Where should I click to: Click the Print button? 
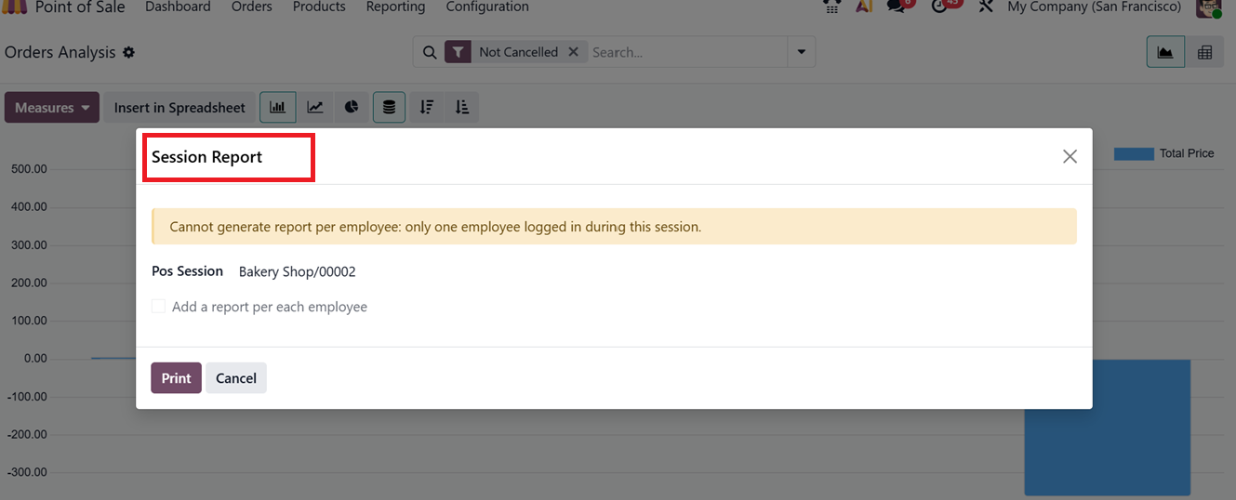(x=176, y=378)
